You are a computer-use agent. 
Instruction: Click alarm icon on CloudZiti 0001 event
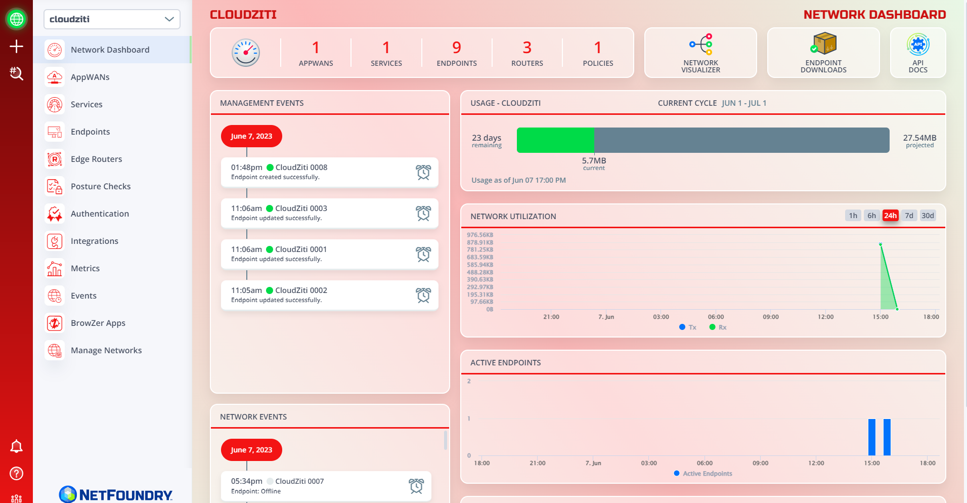click(x=423, y=254)
